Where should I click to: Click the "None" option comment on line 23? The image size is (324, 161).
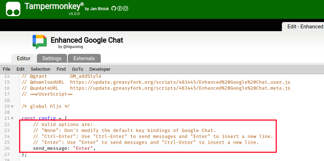(124, 131)
